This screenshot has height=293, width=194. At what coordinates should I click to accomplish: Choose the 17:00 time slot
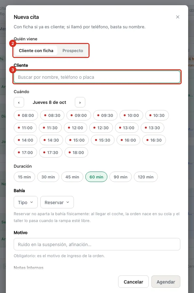point(25,152)
